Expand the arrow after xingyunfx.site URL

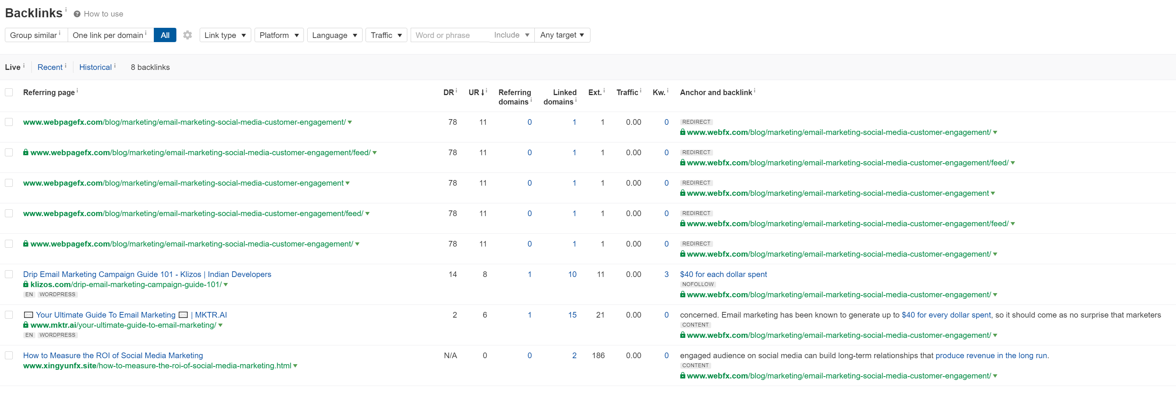295,366
